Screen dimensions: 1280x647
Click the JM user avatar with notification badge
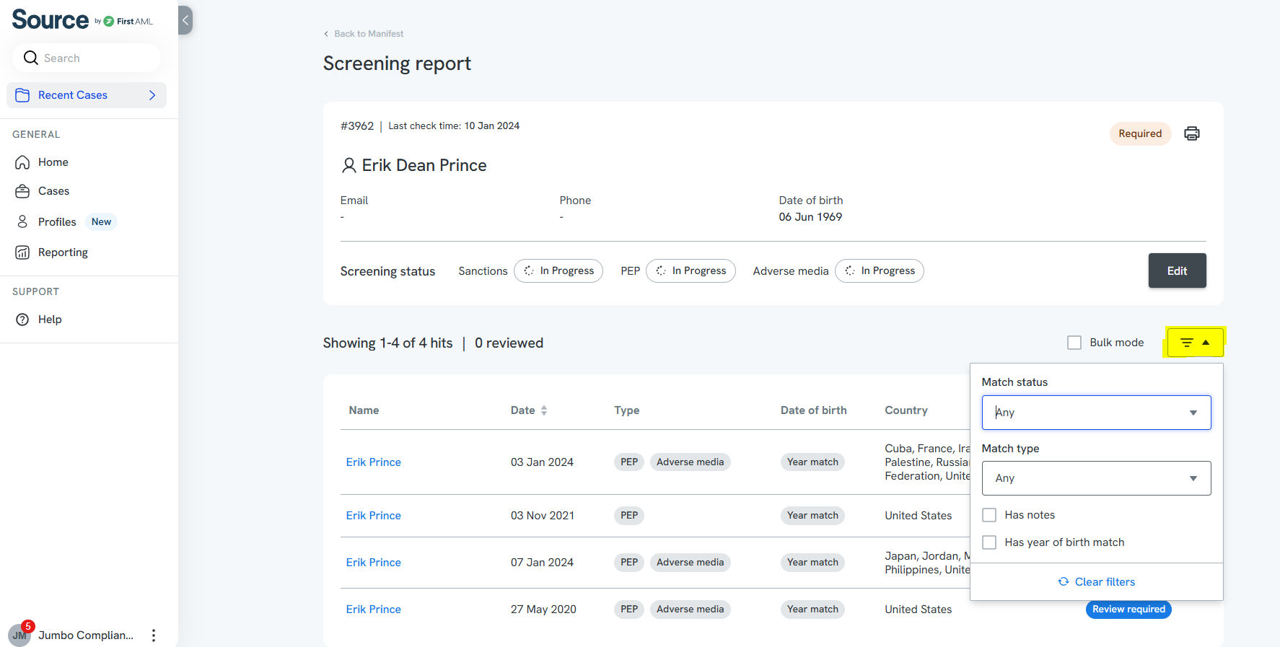(x=20, y=634)
